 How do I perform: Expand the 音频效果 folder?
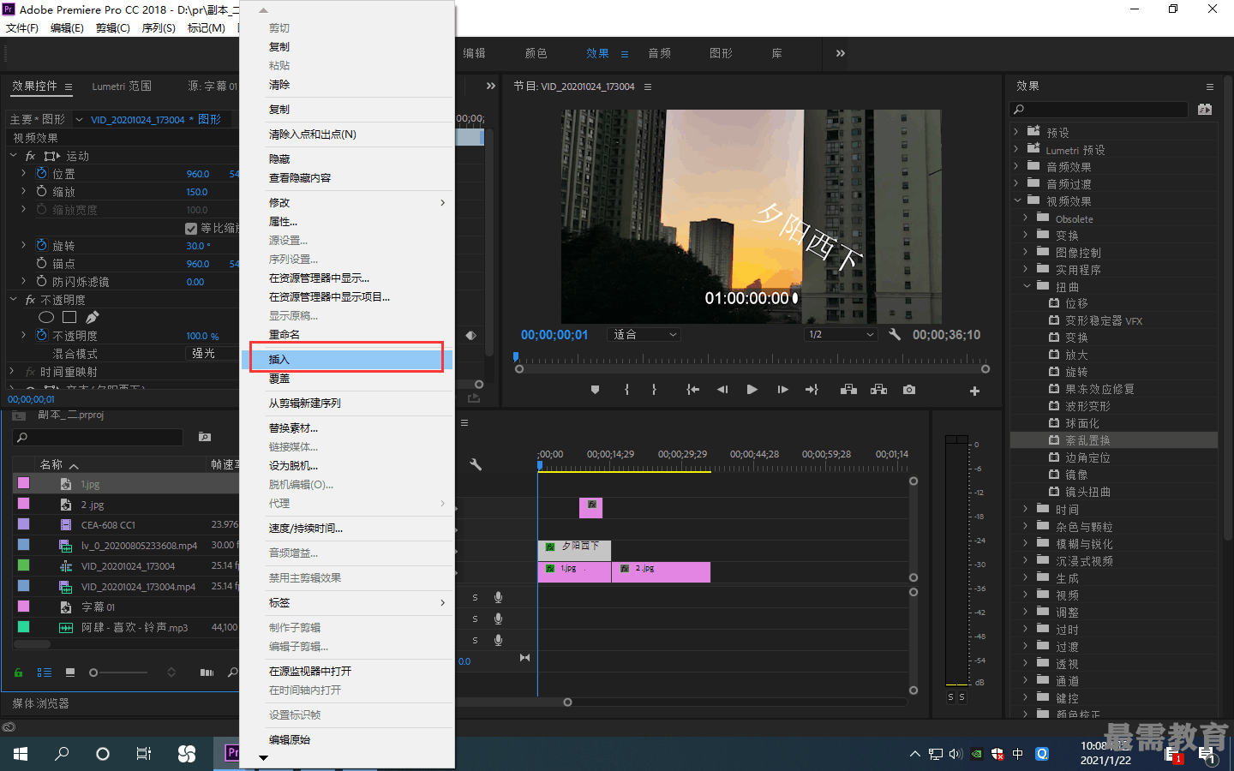pos(1016,166)
